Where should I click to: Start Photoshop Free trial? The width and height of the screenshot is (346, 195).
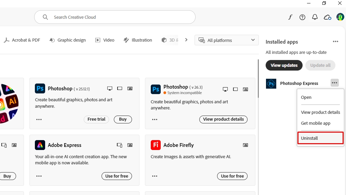click(x=96, y=119)
